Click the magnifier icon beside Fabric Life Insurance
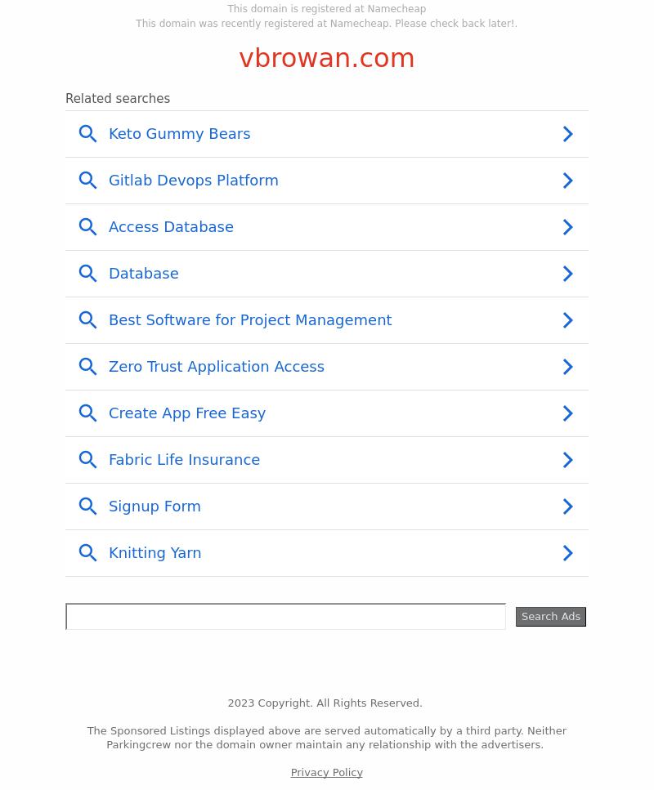Viewport: 654px width, 790px height. (x=87, y=460)
